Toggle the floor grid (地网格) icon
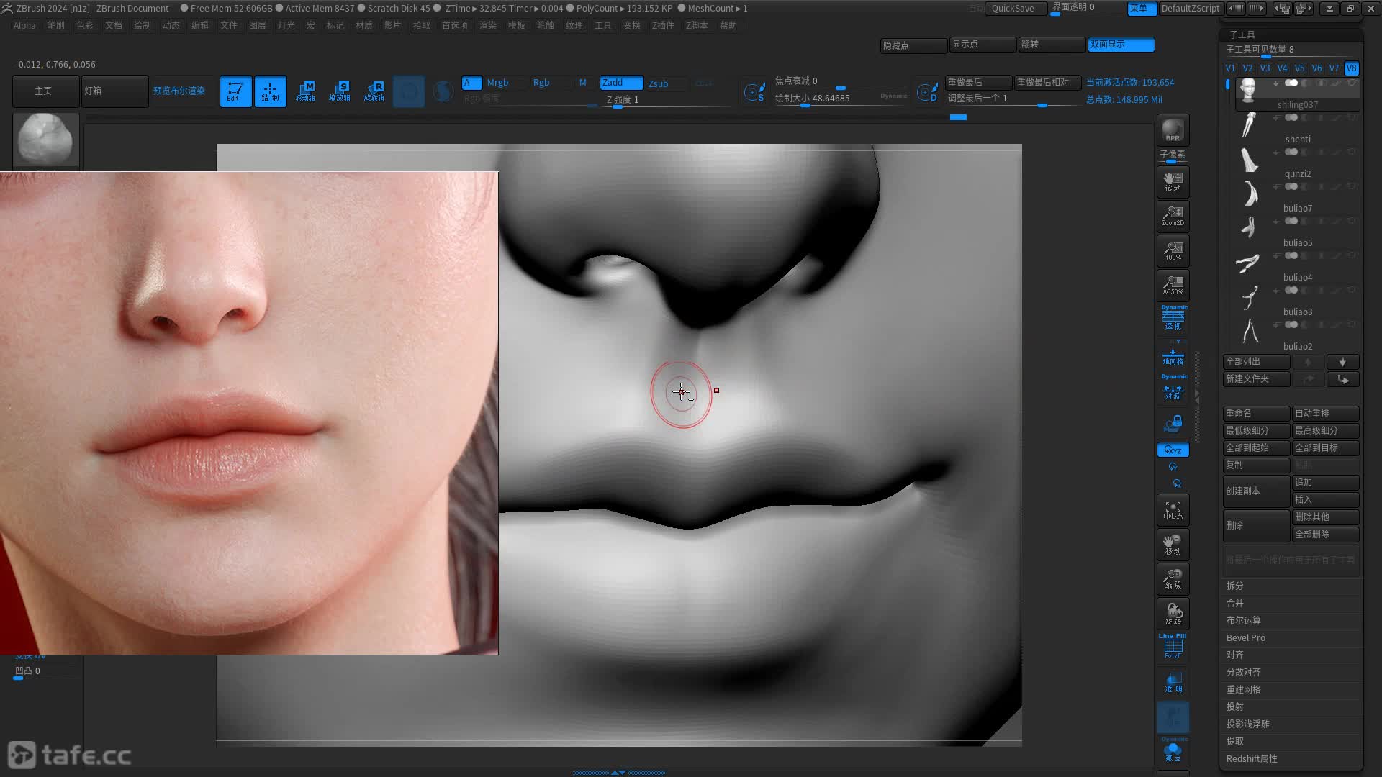Viewport: 1382px width, 777px height. pyautogui.click(x=1173, y=355)
